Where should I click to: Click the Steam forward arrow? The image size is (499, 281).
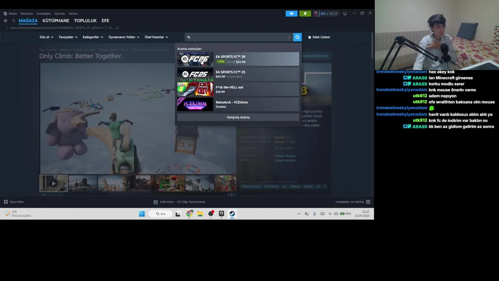coord(13,21)
